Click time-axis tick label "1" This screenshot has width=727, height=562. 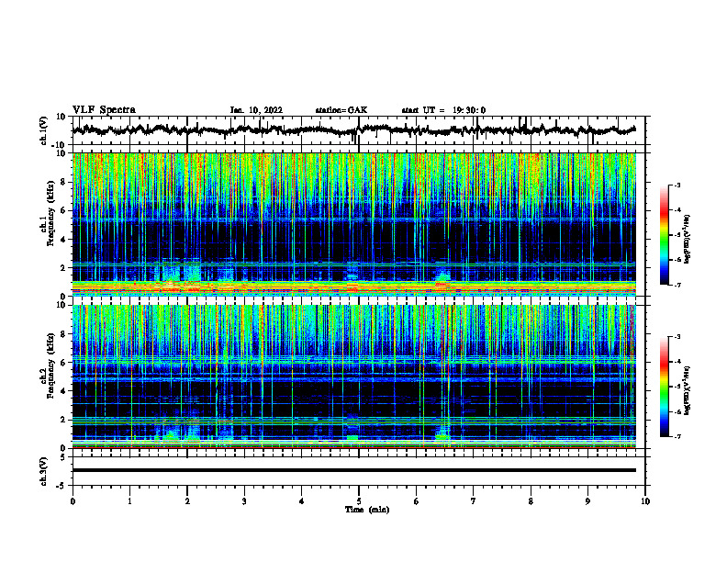pos(129,501)
